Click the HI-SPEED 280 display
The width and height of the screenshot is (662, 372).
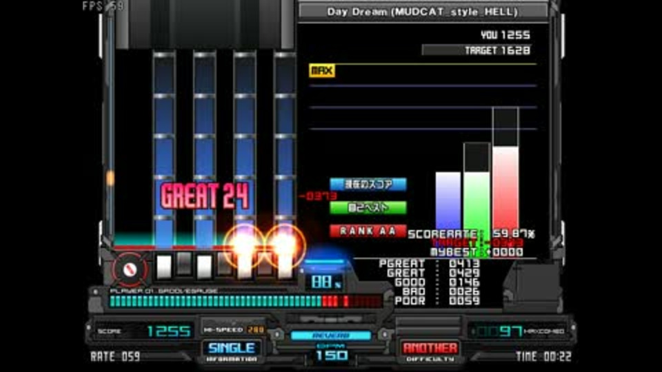pyautogui.click(x=234, y=330)
